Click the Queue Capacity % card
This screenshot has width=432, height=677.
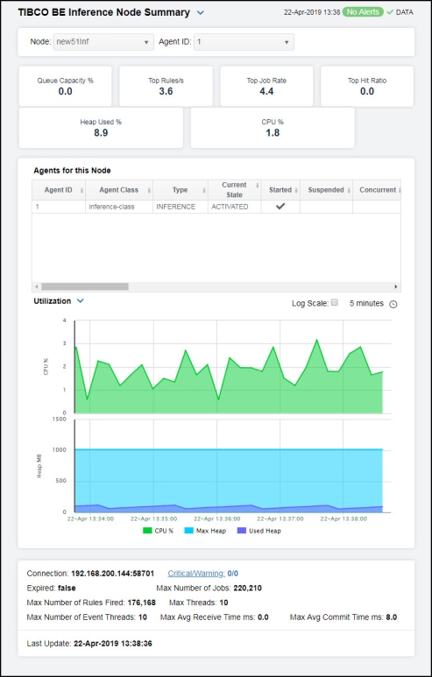click(65, 87)
